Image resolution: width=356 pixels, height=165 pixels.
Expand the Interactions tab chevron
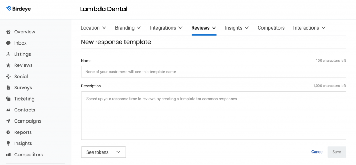324,28
